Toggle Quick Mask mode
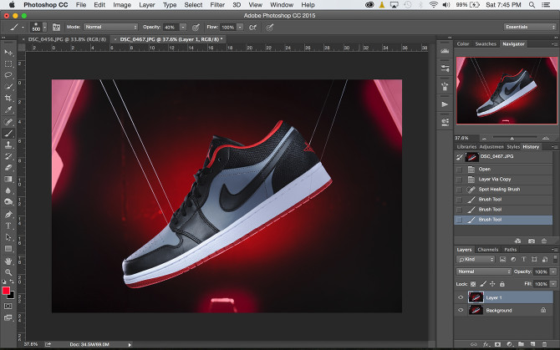The image size is (560, 350). [x=8, y=306]
